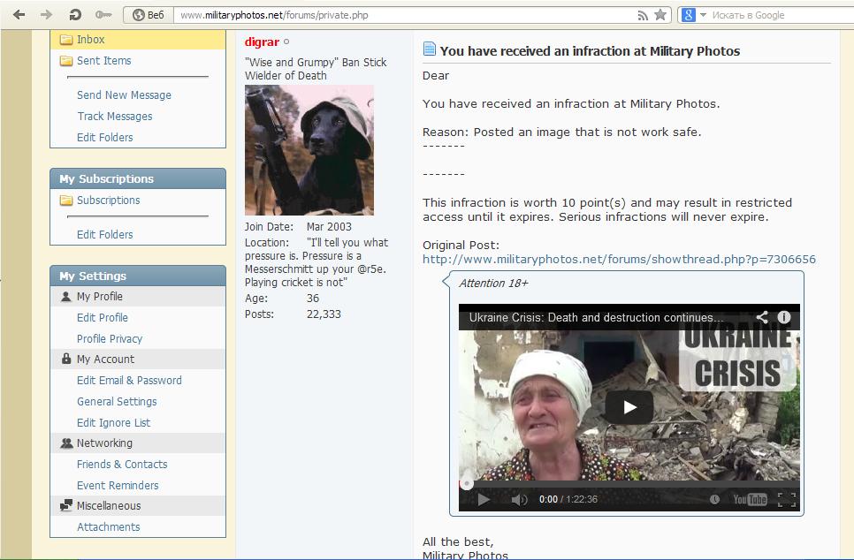Click the Send New Message link

click(x=124, y=95)
